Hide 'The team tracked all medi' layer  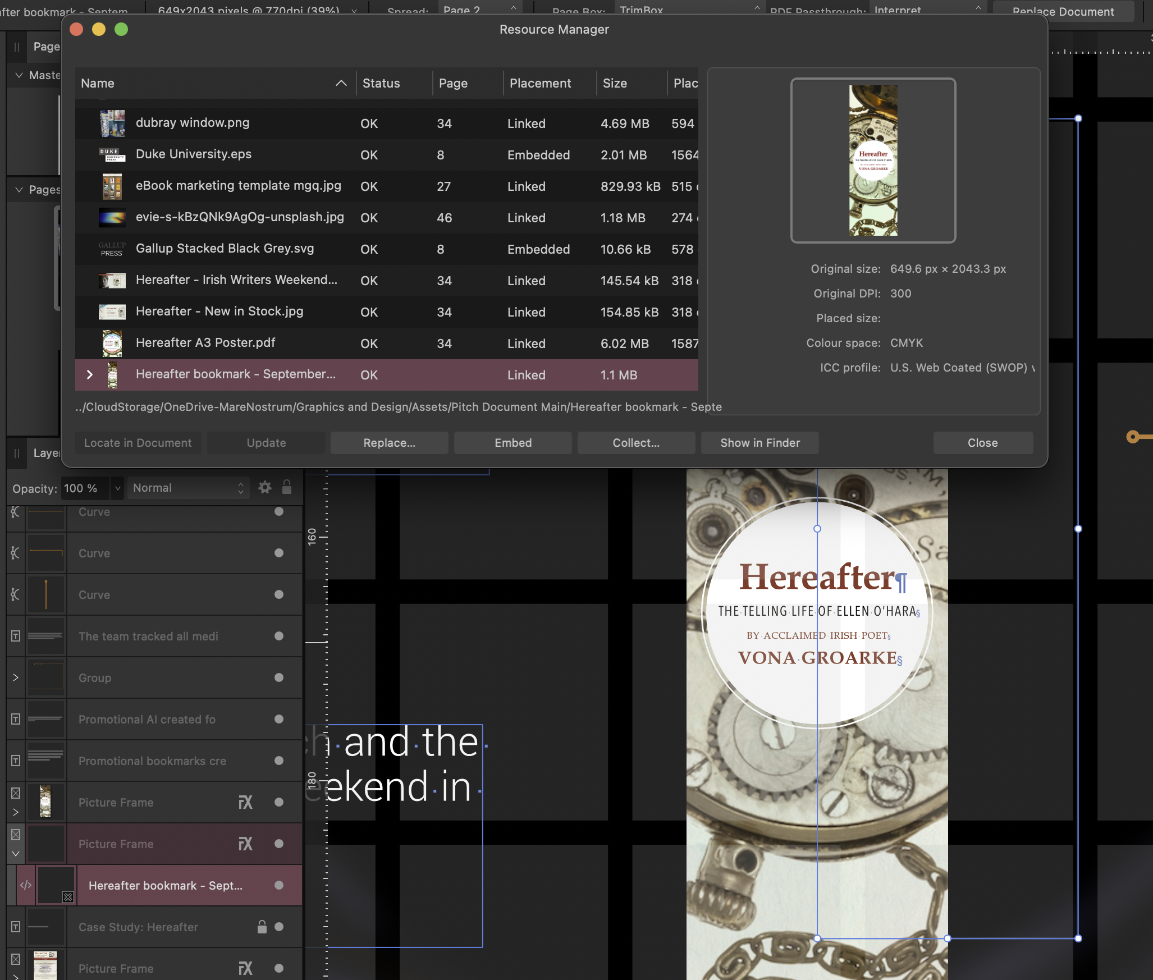279,636
